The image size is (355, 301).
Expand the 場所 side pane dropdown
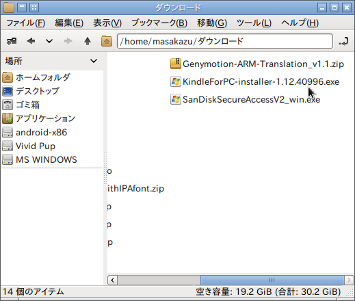coord(94,61)
